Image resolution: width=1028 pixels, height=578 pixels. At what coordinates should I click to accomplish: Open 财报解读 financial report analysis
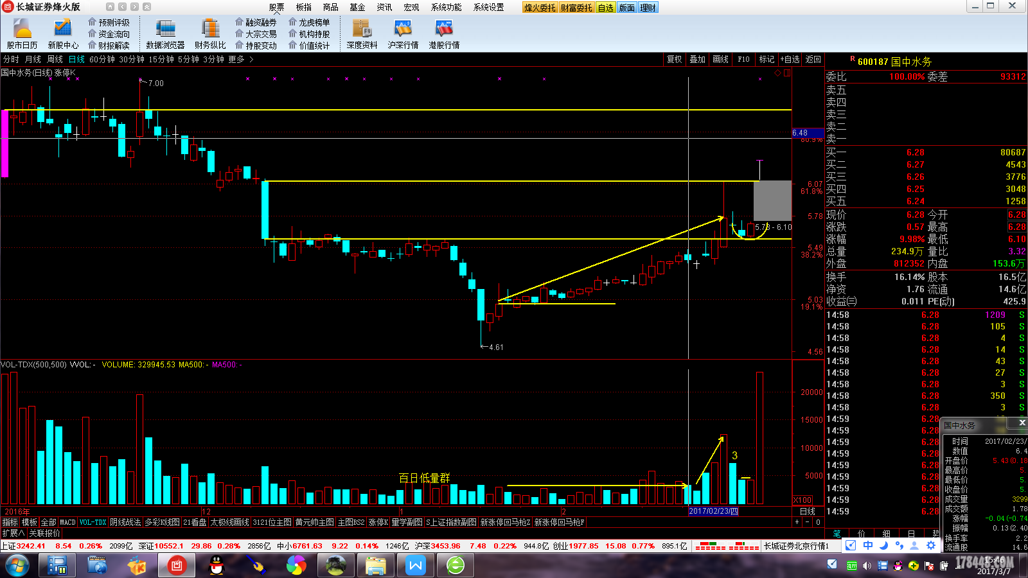[x=109, y=46]
